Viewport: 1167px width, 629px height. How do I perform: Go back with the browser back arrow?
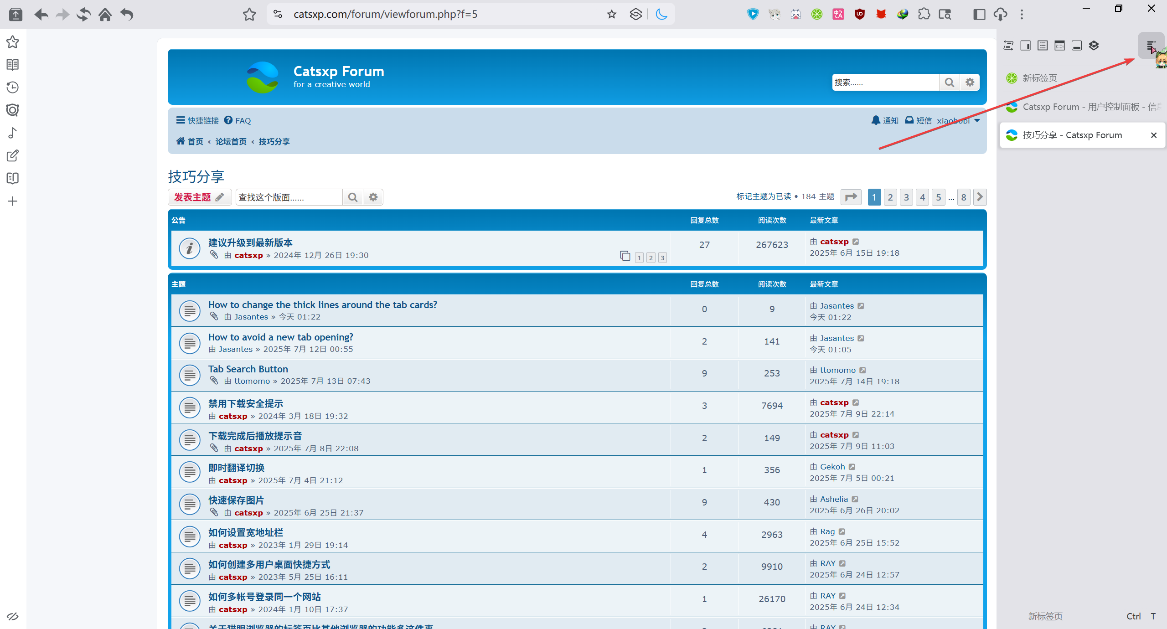tap(41, 15)
